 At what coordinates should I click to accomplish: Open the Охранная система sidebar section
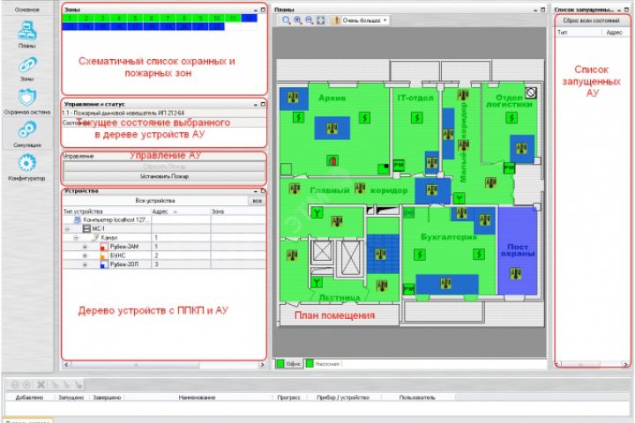tap(27, 102)
